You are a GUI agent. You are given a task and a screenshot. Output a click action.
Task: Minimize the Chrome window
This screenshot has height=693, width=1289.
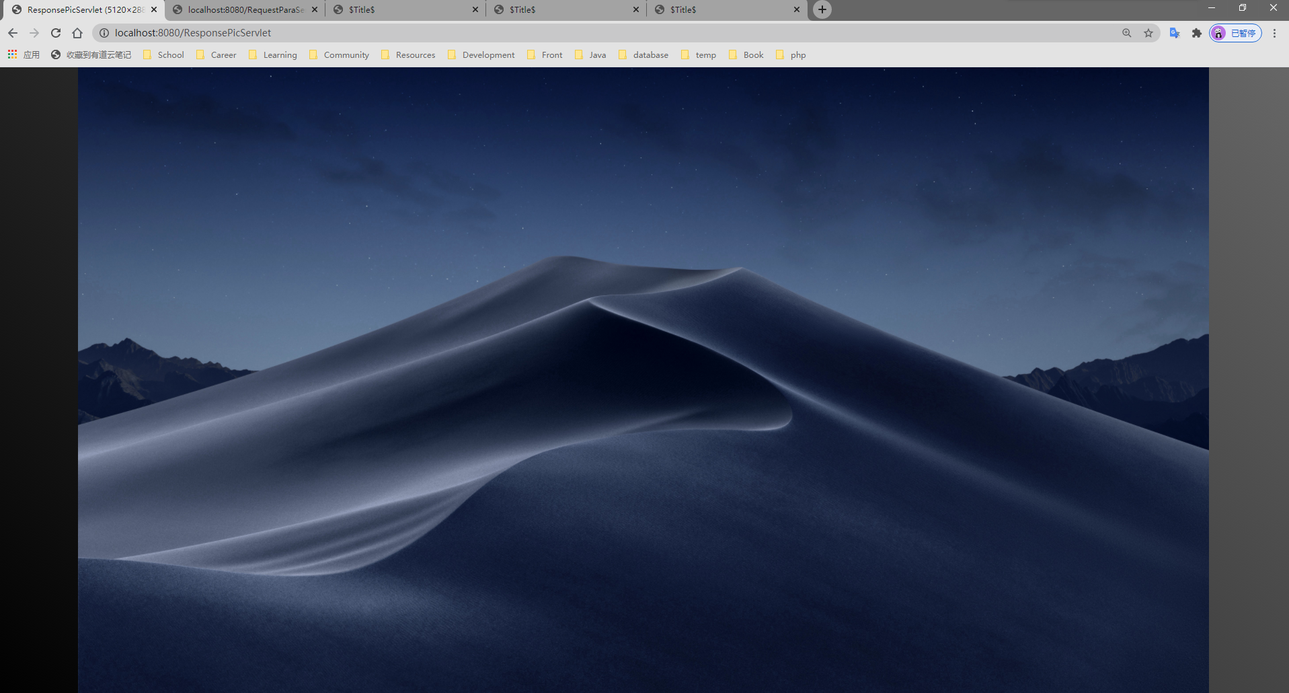click(x=1212, y=8)
